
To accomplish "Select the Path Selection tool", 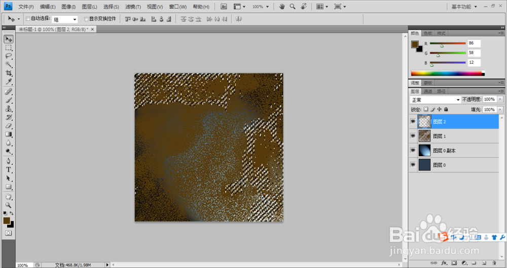I will coord(9,178).
